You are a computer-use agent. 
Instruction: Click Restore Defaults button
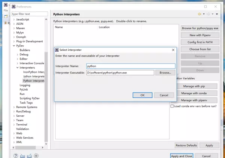(186, 145)
